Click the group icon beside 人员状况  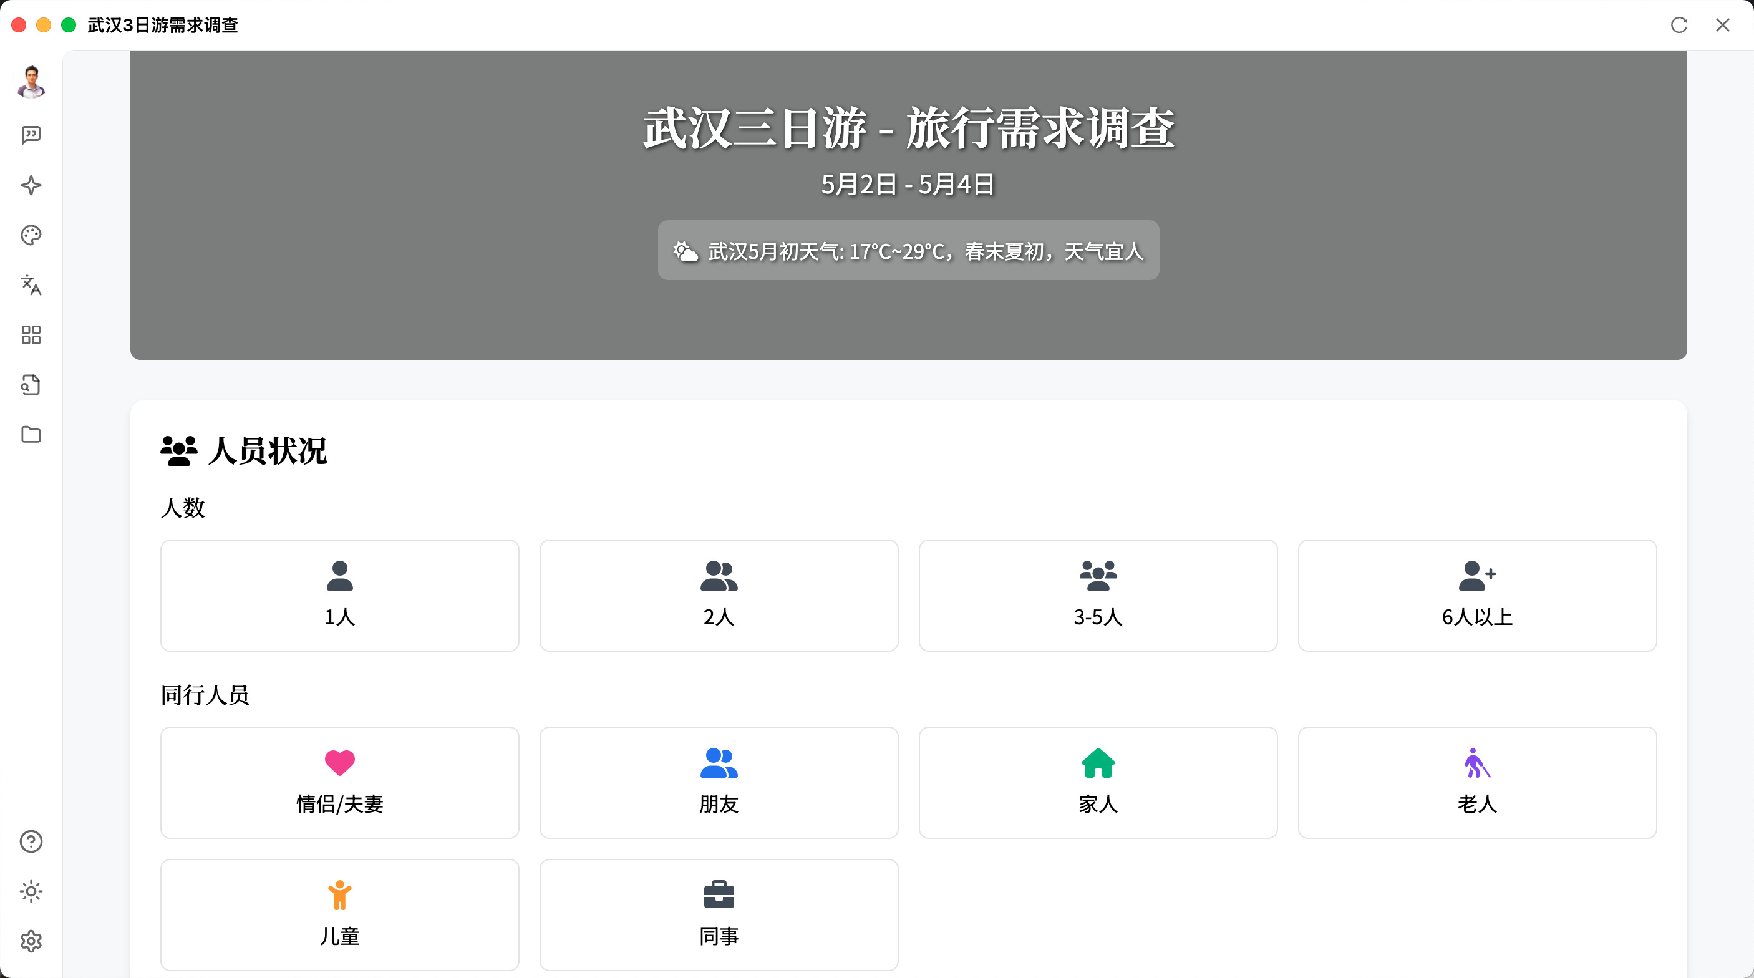click(179, 451)
